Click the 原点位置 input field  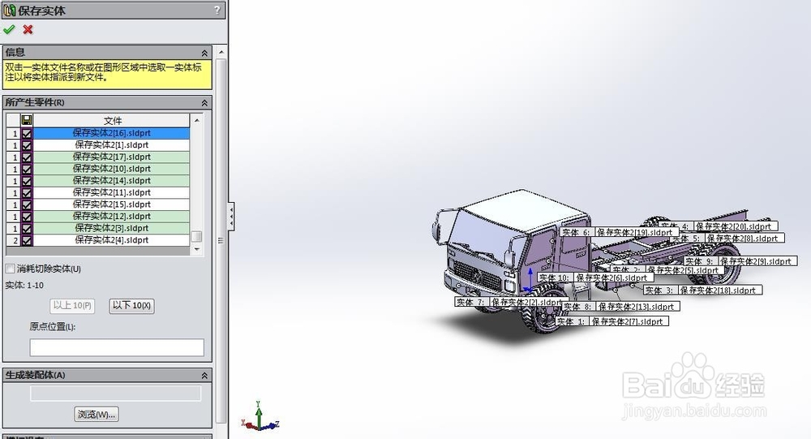pos(117,347)
